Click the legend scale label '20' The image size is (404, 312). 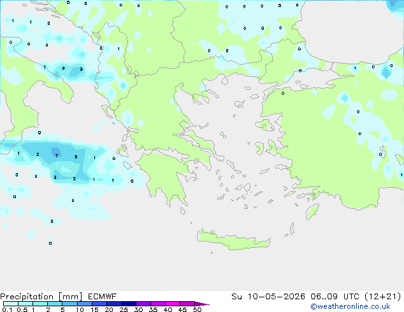pyautogui.click(x=109, y=309)
